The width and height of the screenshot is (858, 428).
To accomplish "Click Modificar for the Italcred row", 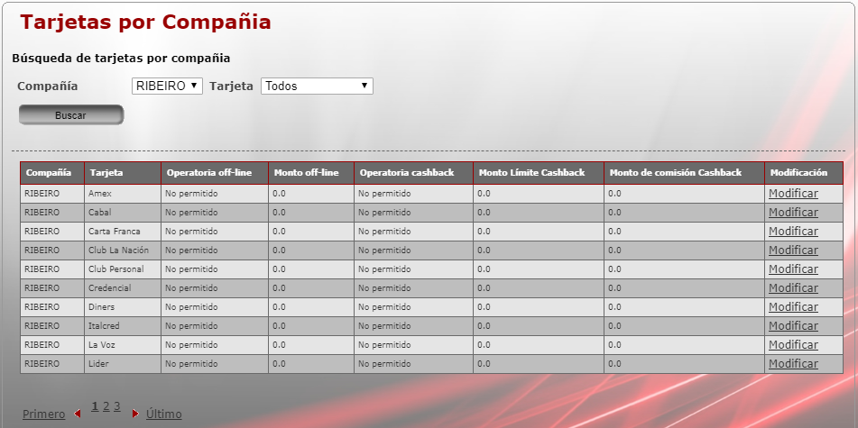I will (793, 326).
